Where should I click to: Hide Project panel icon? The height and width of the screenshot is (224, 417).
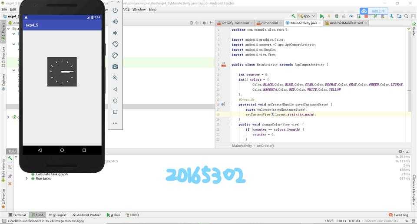tap(211, 23)
